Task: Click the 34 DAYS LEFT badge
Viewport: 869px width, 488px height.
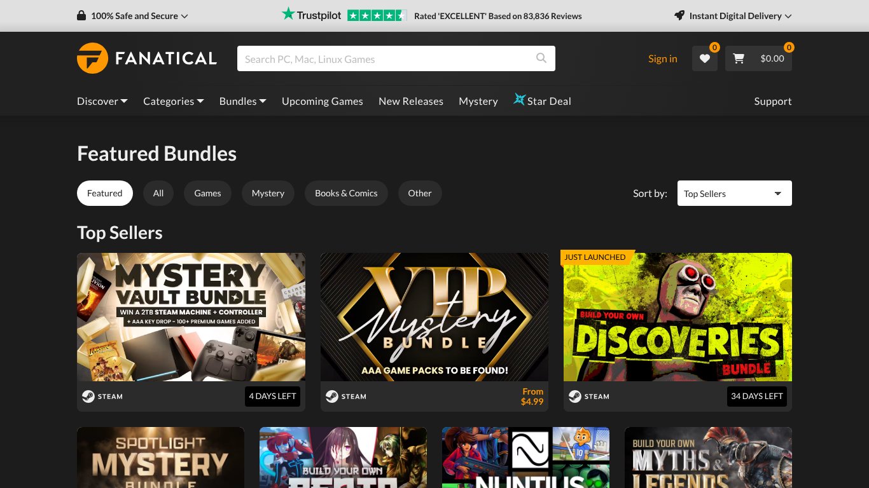Action: tap(757, 396)
